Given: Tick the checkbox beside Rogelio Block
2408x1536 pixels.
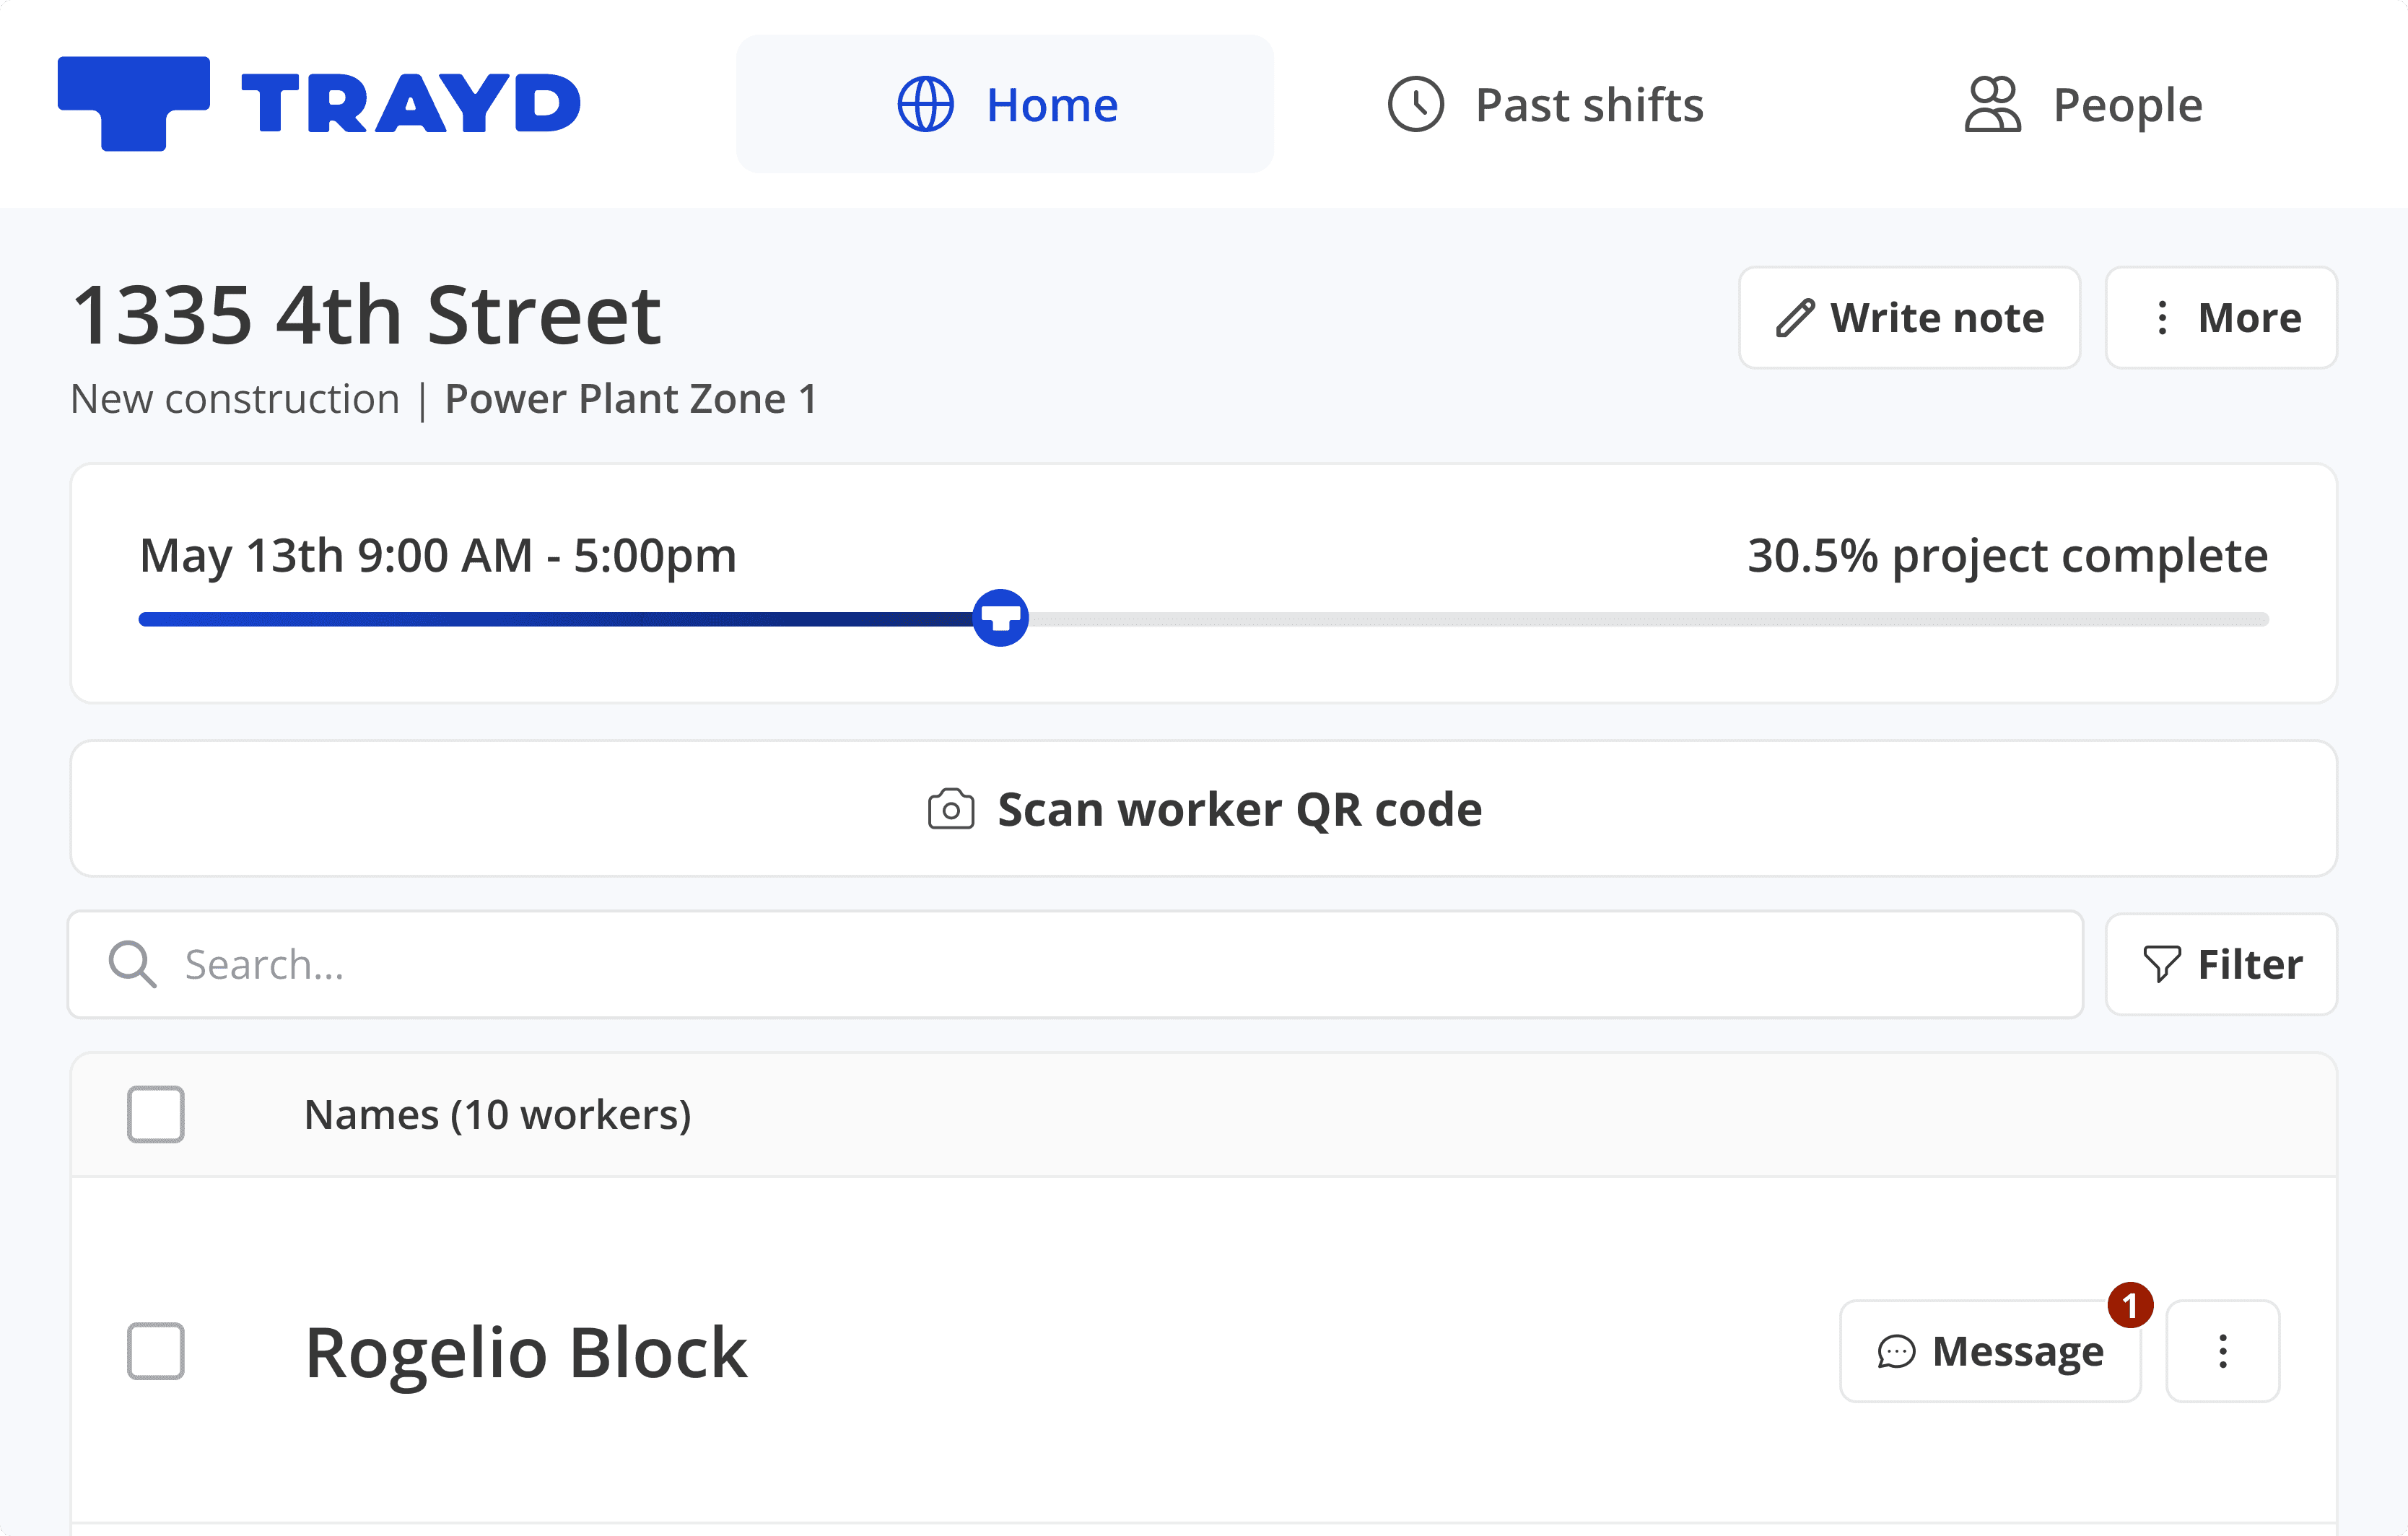Looking at the screenshot, I should coord(156,1351).
